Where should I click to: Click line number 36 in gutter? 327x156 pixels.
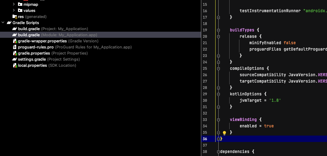click(205, 139)
